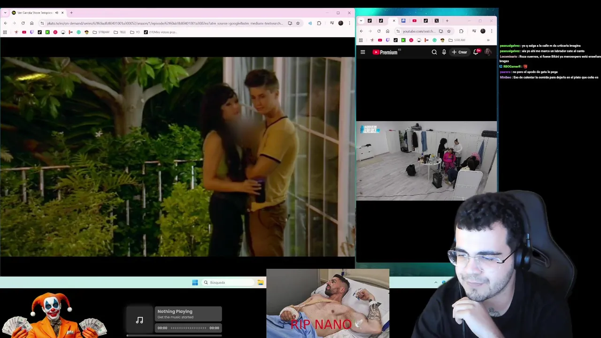Click the Crear button on YouTube
This screenshot has height=338, width=601.
pyautogui.click(x=460, y=52)
